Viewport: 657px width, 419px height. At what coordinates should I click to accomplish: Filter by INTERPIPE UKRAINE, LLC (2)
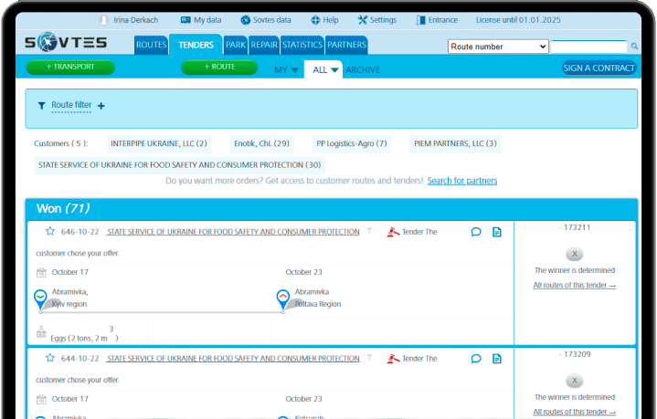pos(159,143)
